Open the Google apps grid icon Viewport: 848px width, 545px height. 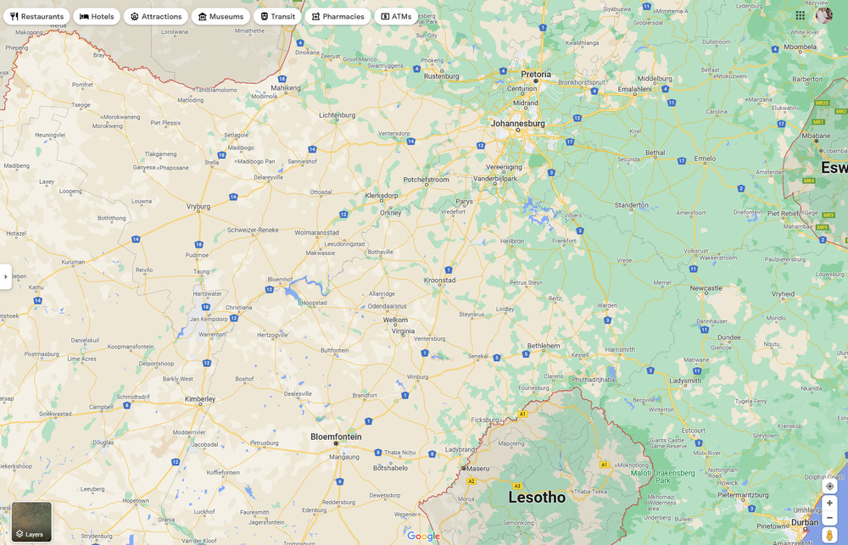(x=801, y=15)
